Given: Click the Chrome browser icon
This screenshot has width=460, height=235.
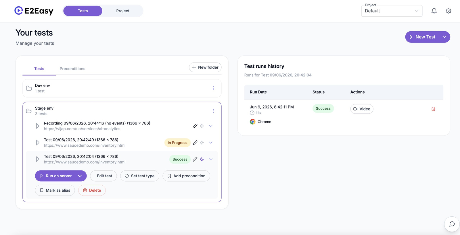Looking at the screenshot, I should coord(252,122).
